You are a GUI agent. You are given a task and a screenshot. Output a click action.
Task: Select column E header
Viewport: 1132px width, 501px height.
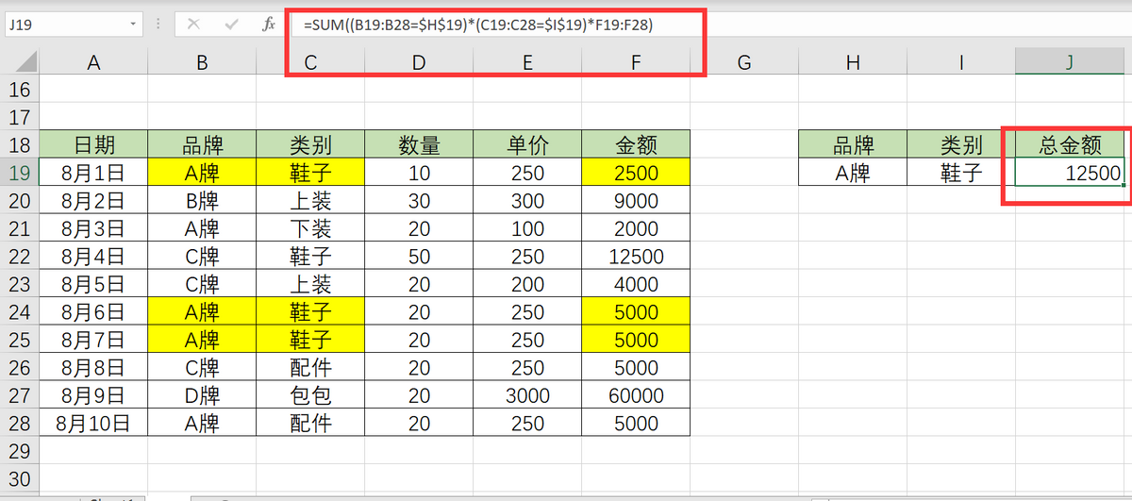(527, 63)
